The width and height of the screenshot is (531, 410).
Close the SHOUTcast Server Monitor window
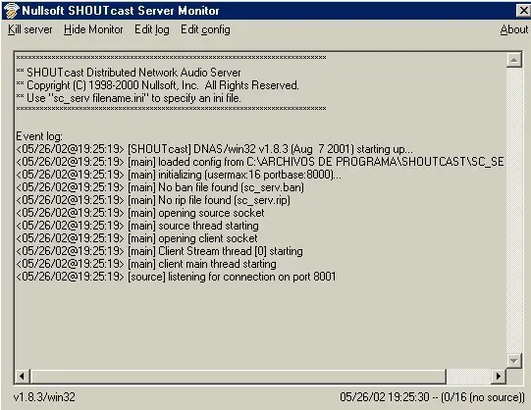[x=523, y=10]
